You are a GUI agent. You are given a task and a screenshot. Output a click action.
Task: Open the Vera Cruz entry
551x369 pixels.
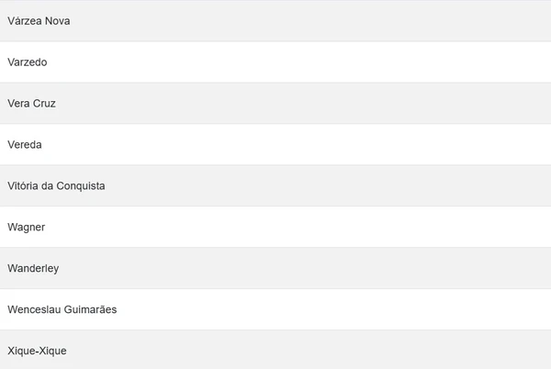coord(32,103)
